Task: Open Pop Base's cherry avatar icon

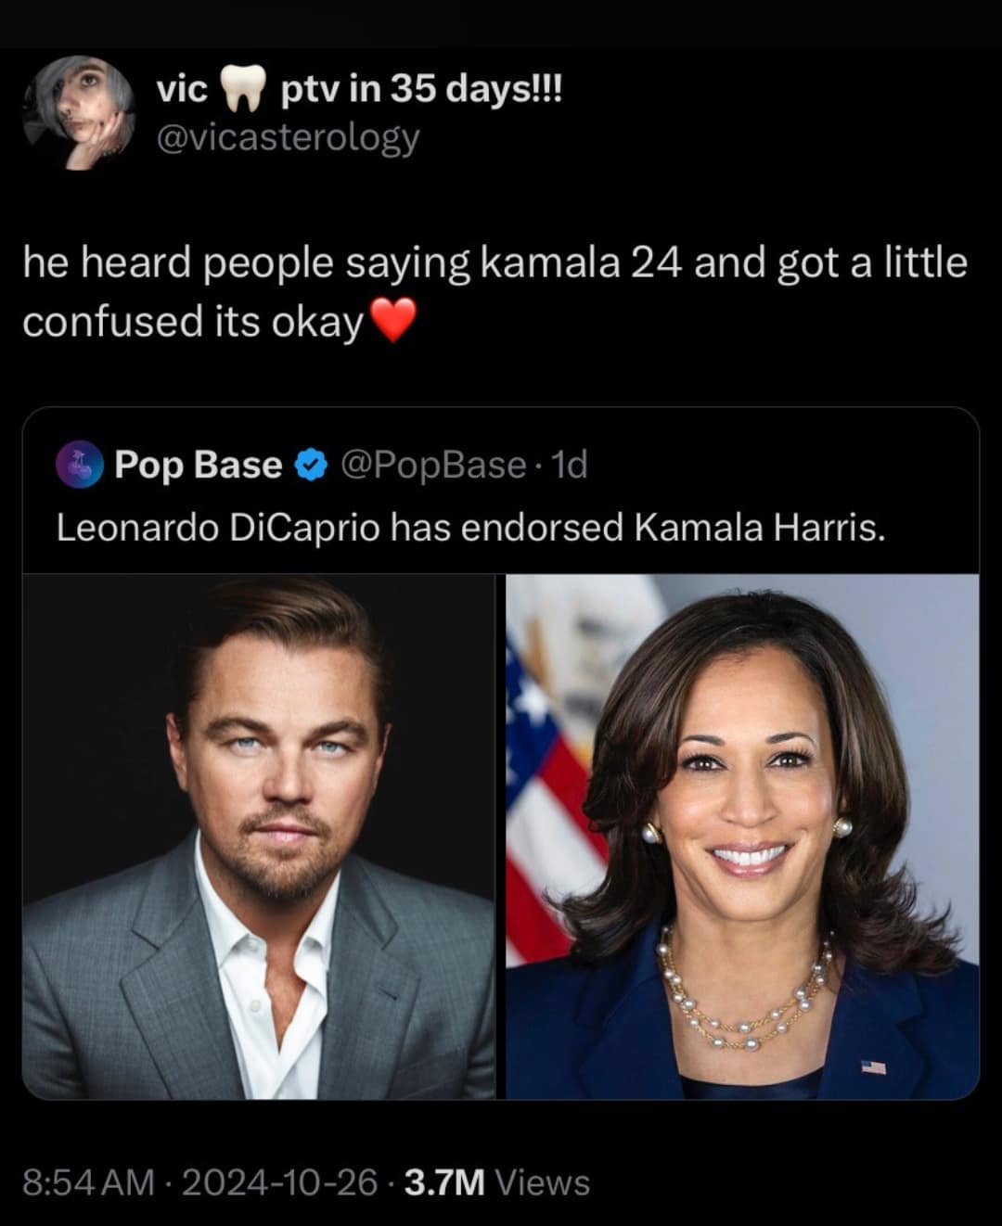Action: tap(81, 465)
